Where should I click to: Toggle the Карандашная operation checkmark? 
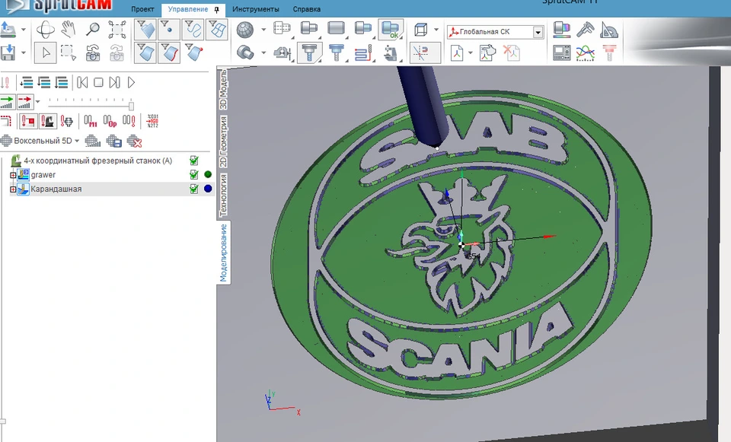(x=194, y=189)
